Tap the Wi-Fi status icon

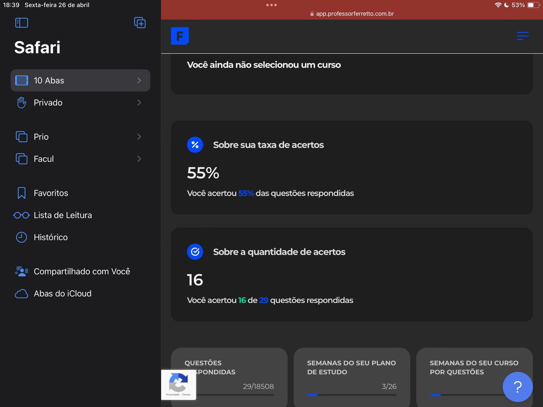[x=498, y=5]
